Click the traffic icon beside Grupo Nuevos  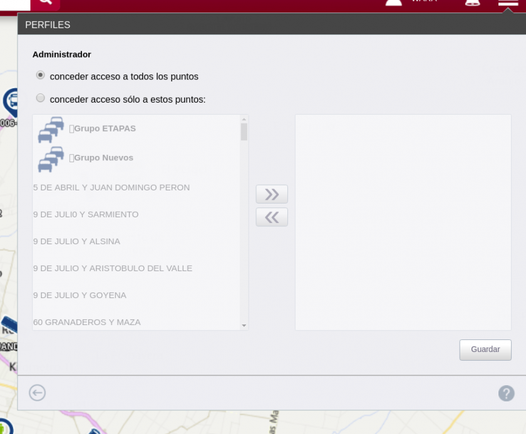[x=50, y=158]
